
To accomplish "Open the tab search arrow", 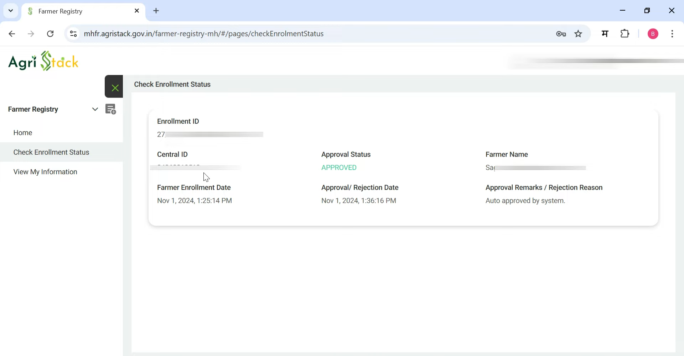I will [10, 11].
